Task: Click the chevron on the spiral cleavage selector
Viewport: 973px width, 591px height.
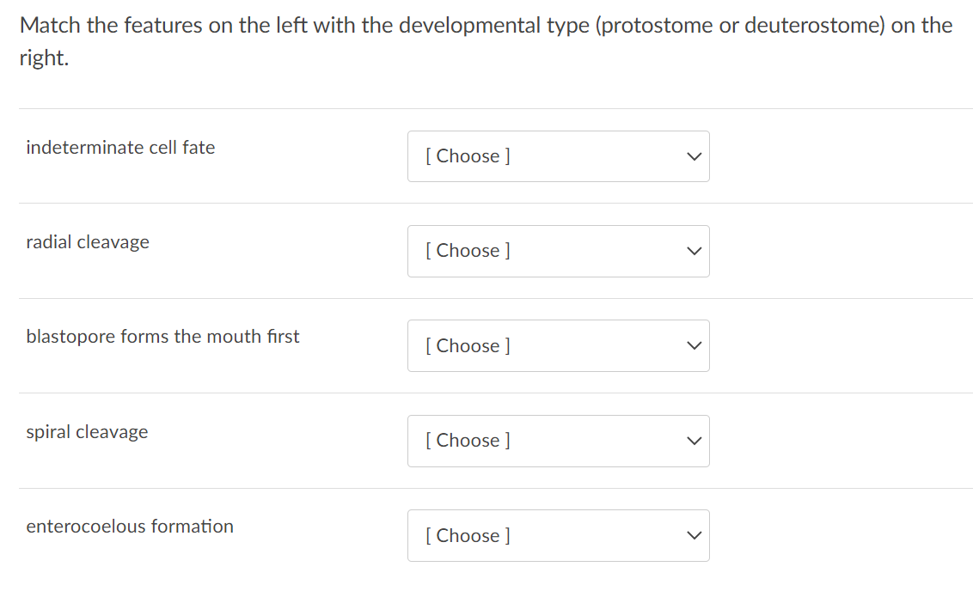Action: [x=693, y=441]
